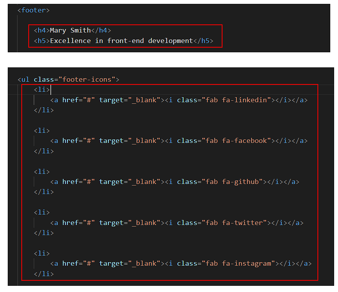
Task: Click the href attribute in the github line
Action: (x=70, y=182)
